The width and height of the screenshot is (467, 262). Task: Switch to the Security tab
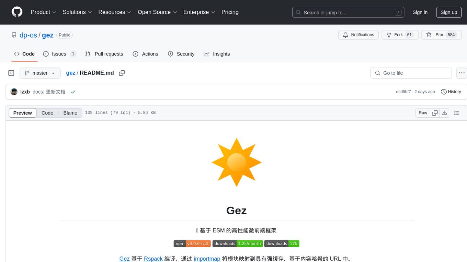(x=181, y=54)
